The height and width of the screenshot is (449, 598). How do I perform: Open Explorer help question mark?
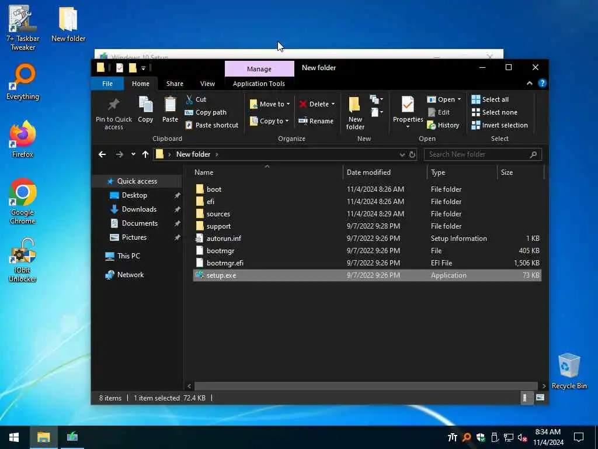(543, 83)
